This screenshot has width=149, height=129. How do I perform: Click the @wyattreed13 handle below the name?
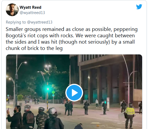pyautogui.click(x=32, y=13)
